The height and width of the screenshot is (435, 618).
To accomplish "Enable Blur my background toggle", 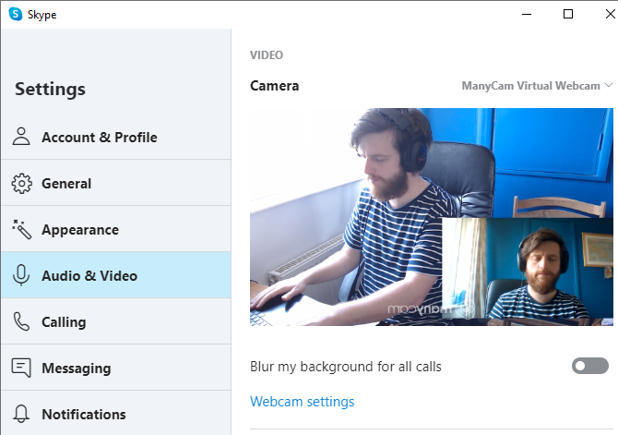I will click(590, 367).
